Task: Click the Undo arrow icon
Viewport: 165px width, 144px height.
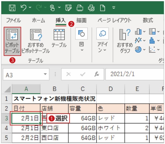Action: pyautogui.click(x=23, y=8)
